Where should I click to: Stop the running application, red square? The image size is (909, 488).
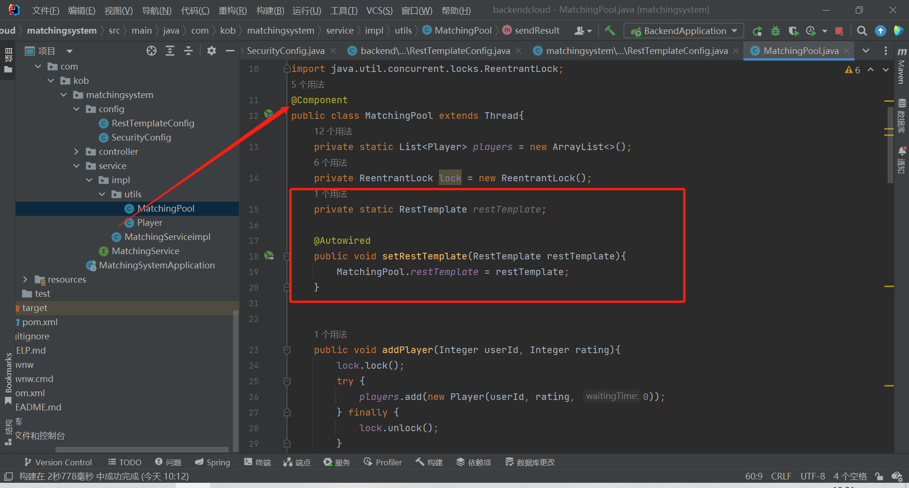click(839, 31)
